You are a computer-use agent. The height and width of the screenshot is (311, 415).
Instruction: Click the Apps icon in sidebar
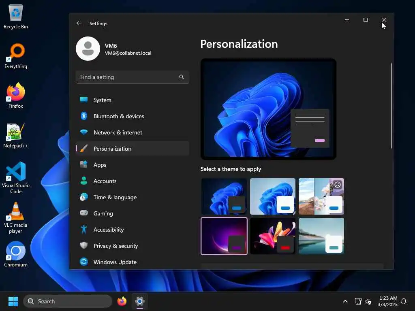tap(84, 164)
